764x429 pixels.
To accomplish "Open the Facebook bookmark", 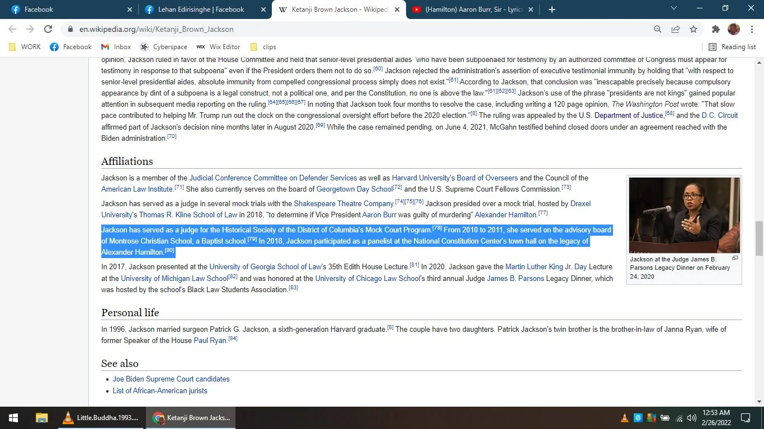I will click(71, 47).
